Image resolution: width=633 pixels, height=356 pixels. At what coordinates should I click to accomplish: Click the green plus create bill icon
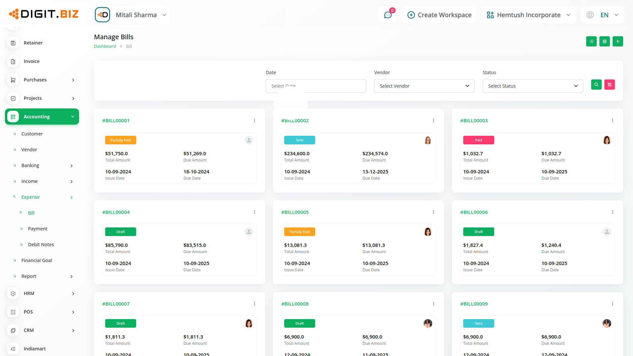point(618,42)
